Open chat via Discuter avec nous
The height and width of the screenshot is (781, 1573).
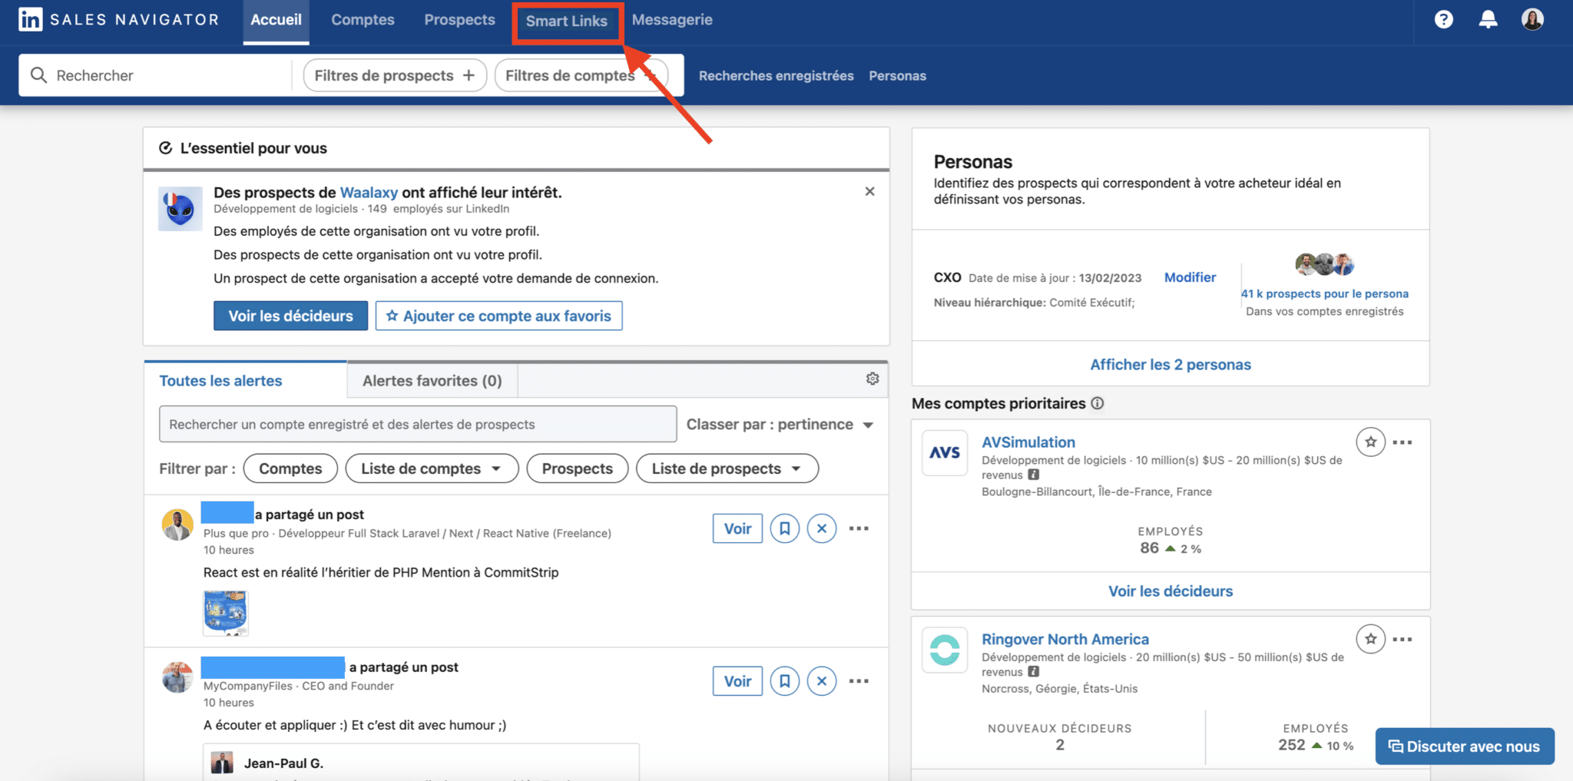point(1464,746)
